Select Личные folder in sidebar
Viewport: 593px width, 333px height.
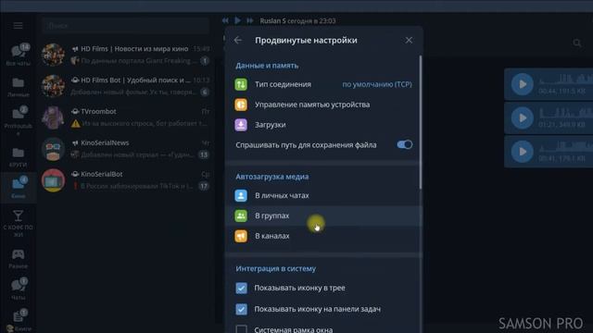[19, 87]
